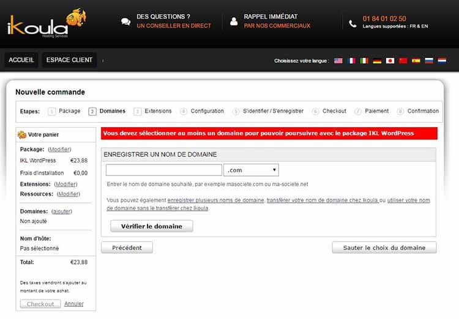Open 'enregistrer plusieurs noms de domaine' link

click(216, 200)
